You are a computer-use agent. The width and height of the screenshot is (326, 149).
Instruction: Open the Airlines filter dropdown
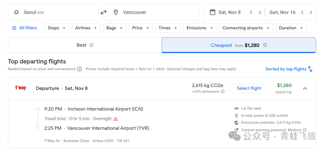[x=86, y=28]
